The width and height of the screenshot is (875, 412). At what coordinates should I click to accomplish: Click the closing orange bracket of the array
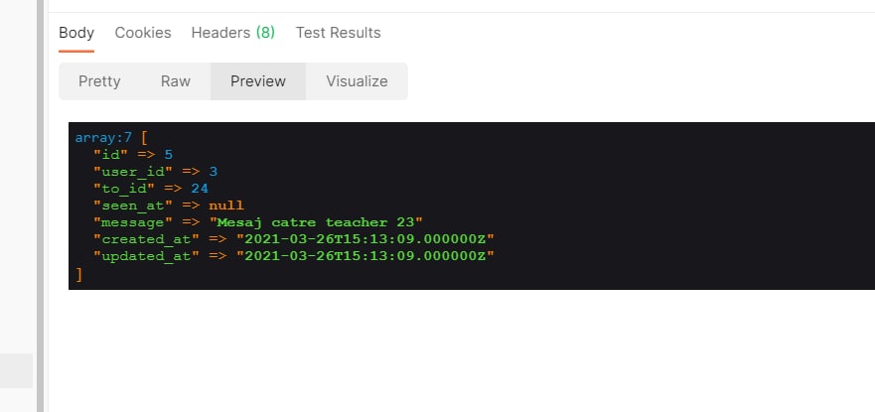(x=78, y=274)
